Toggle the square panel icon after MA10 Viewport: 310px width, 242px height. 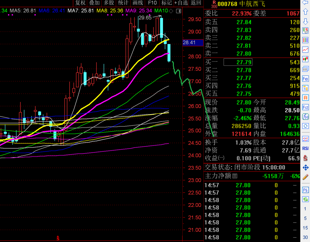[x=178, y=11]
